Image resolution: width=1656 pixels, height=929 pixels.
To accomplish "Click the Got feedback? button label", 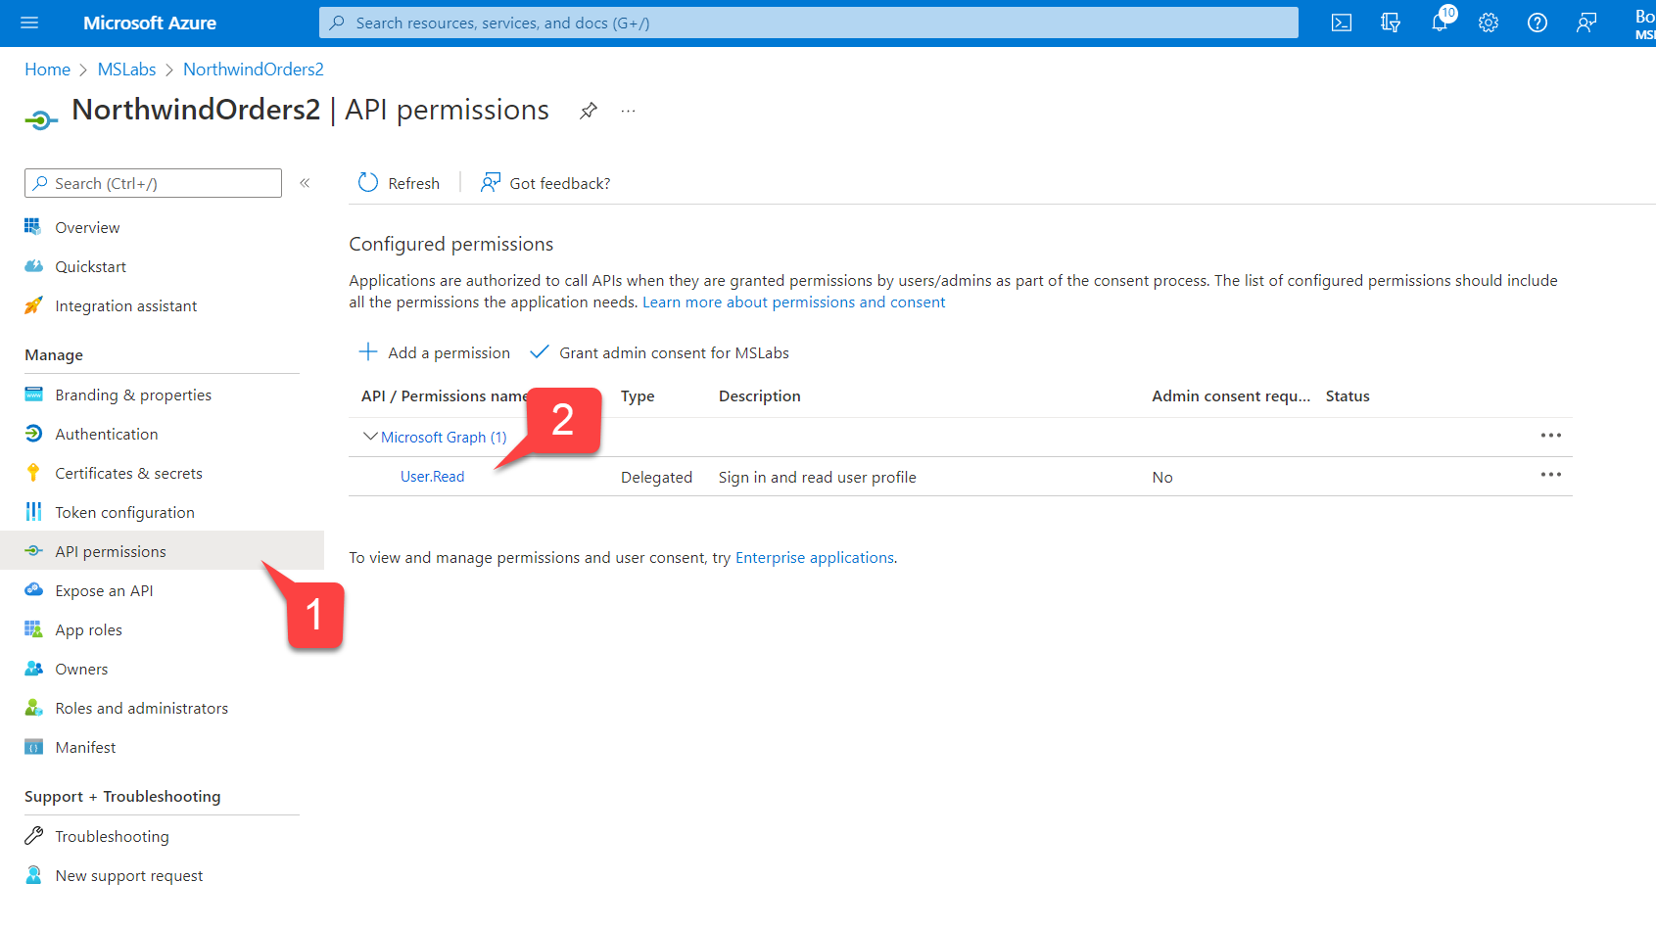I will pyautogui.click(x=560, y=183).
